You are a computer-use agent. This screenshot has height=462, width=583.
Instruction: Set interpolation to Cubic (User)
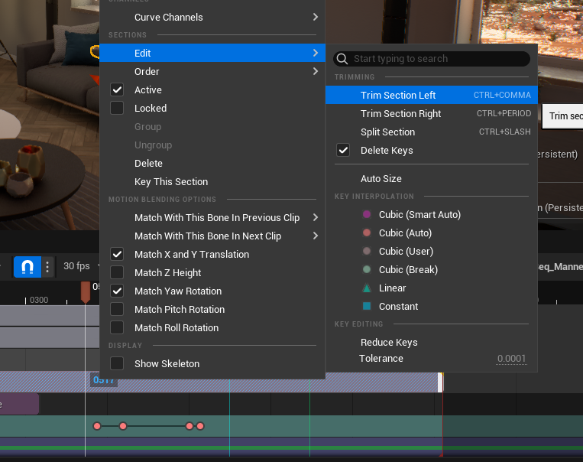(x=406, y=252)
